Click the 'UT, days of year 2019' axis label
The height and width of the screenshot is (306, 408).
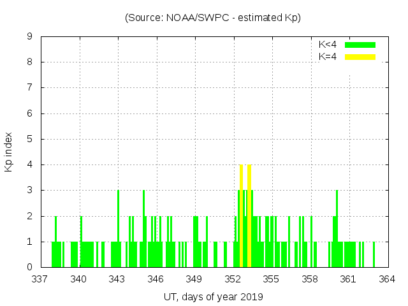[213, 296]
